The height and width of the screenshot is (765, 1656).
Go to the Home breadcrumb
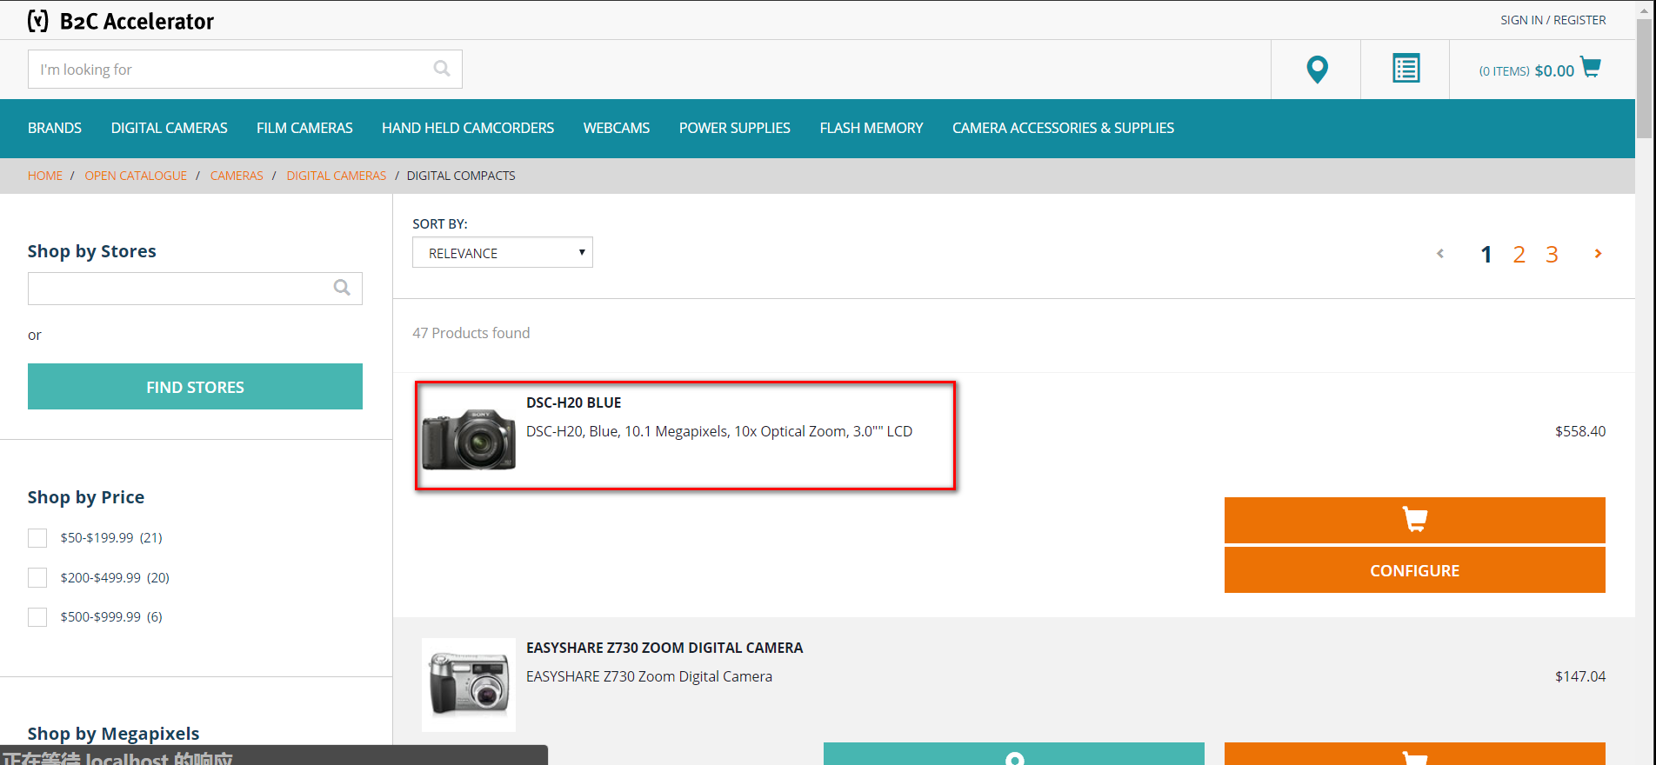pos(45,176)
